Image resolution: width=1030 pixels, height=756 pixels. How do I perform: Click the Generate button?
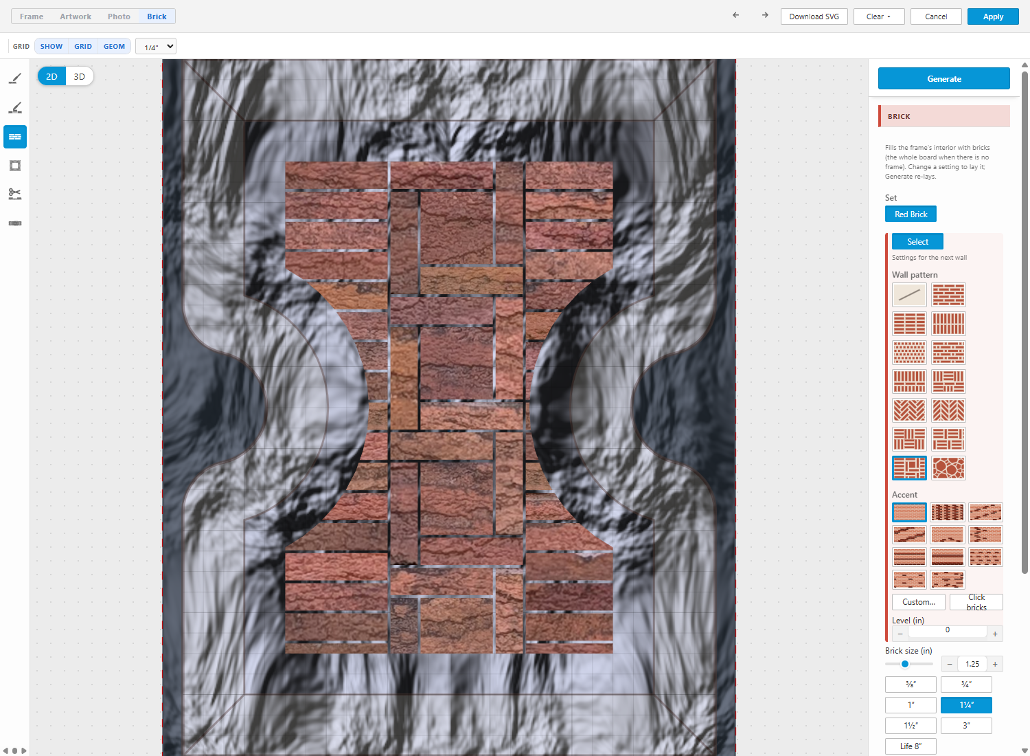[x=944, y=78]
